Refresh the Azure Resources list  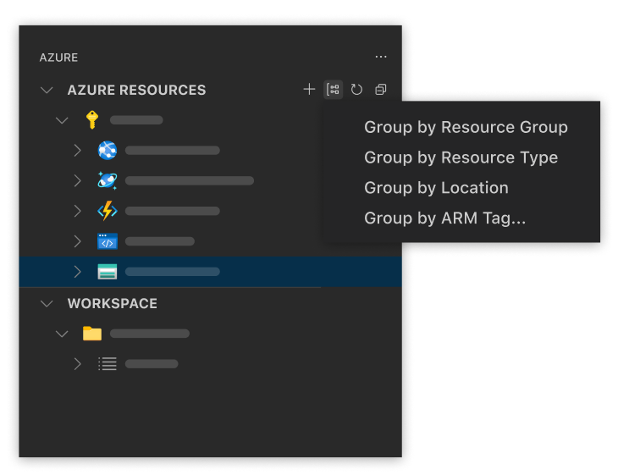(356, 90)
